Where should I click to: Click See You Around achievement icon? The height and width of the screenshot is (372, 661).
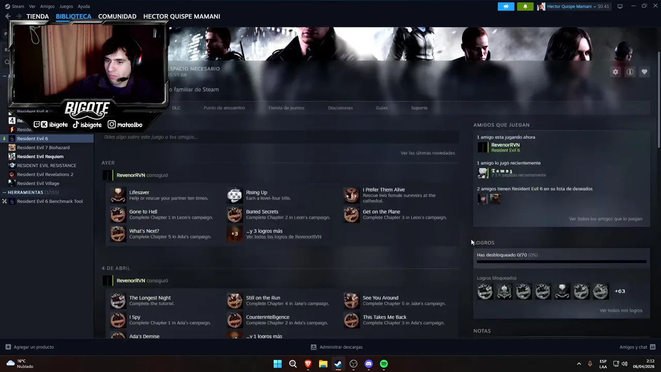tap(351, 301)
